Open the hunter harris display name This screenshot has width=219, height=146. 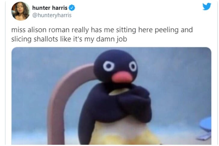[50, 8]
